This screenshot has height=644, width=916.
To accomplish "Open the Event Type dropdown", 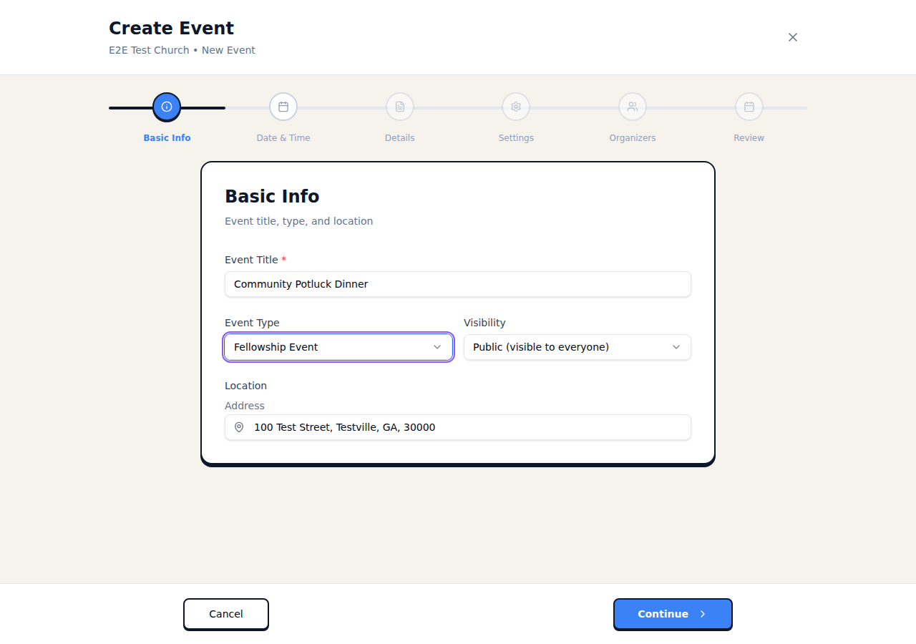I will (x=338, y=347).
